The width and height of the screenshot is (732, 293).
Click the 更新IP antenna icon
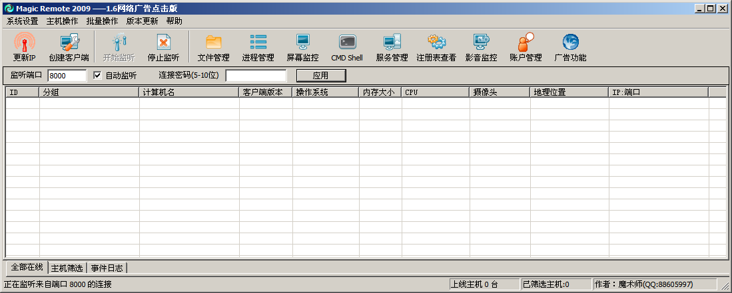(25, 43)
